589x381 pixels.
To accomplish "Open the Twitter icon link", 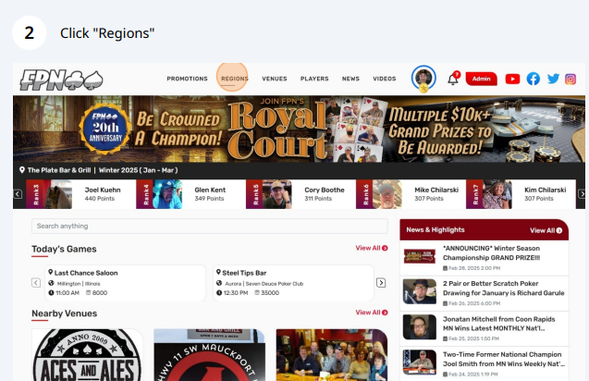I will 553,79.
